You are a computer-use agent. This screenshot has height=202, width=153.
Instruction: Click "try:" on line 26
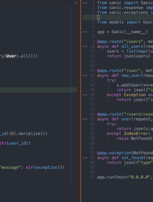click(112, 124)
